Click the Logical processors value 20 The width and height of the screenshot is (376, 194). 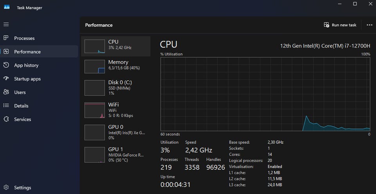270,160
